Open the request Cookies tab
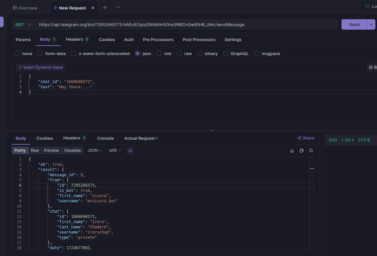The width and height of the screenshot is (377, 256). click(107, 40)
